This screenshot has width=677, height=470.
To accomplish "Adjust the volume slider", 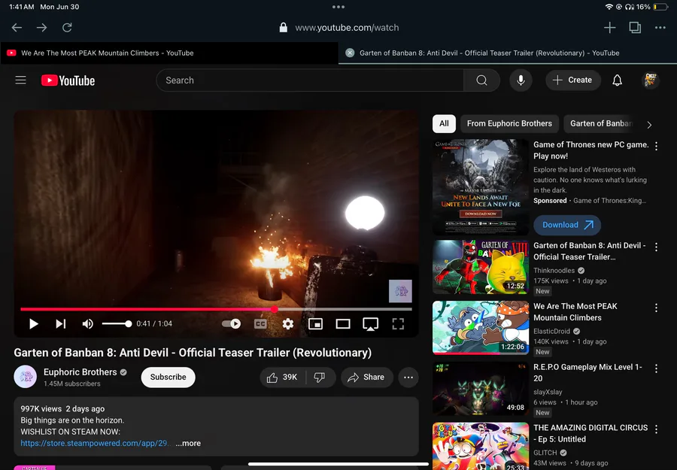I will [x=117, y=323].
